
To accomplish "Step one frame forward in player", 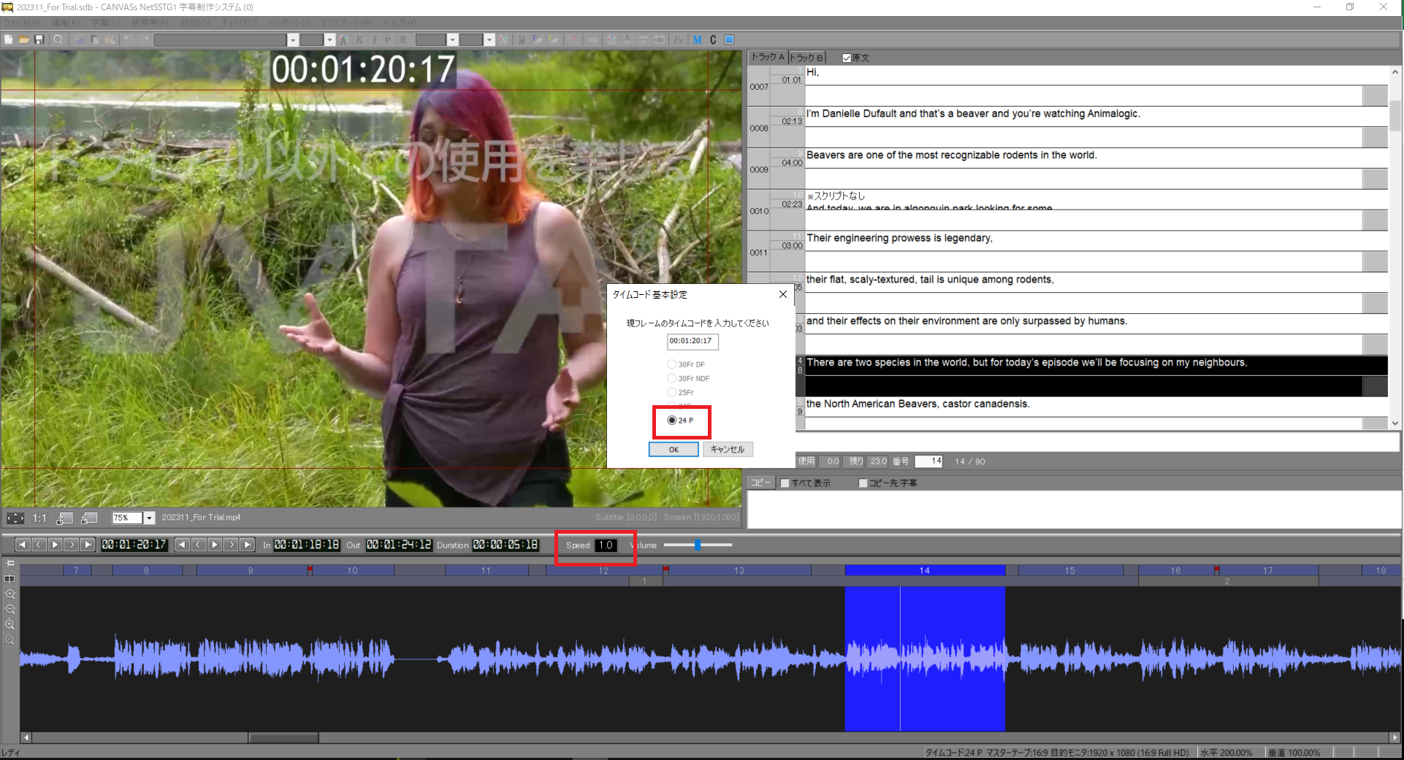I will tap(71, 545).
